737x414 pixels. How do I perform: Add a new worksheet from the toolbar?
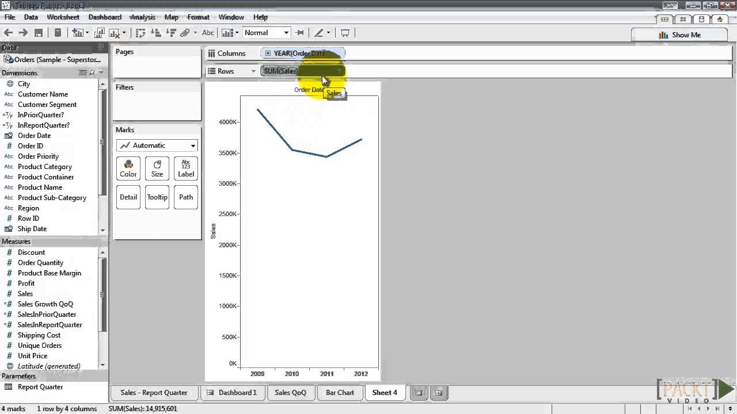[x=77, y=33]
